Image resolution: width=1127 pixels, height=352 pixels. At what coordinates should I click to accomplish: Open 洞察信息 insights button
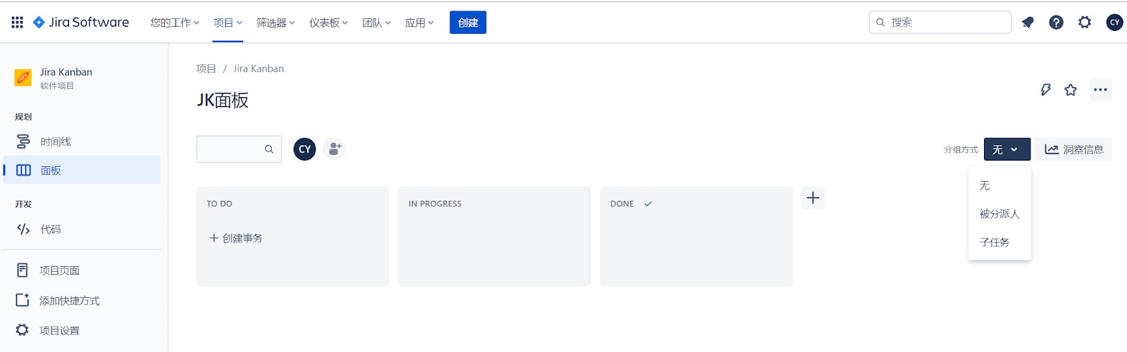click(1074, 149)
